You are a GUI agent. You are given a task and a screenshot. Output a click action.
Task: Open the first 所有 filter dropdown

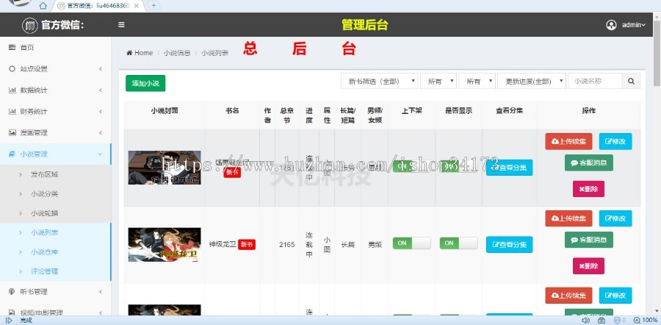click(438, 81)
